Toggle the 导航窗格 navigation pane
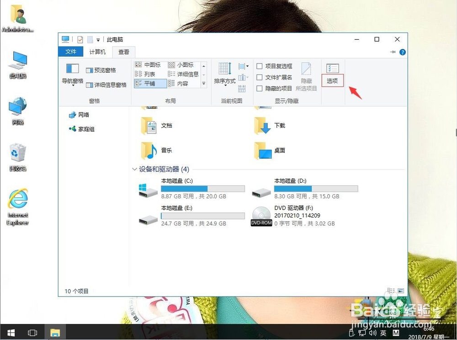The width and height of the screenshot is (457, 340). (x=73, y=75)
